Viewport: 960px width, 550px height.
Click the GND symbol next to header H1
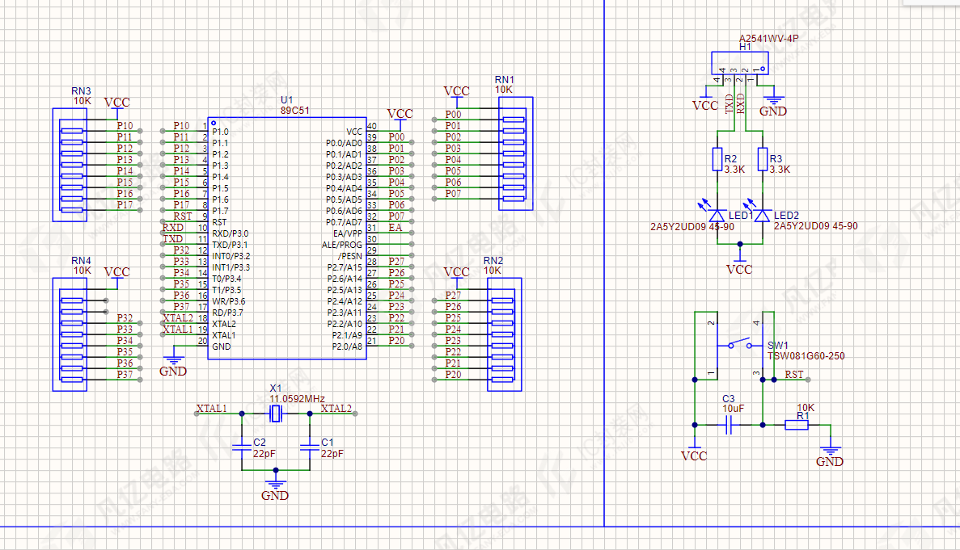774,104
